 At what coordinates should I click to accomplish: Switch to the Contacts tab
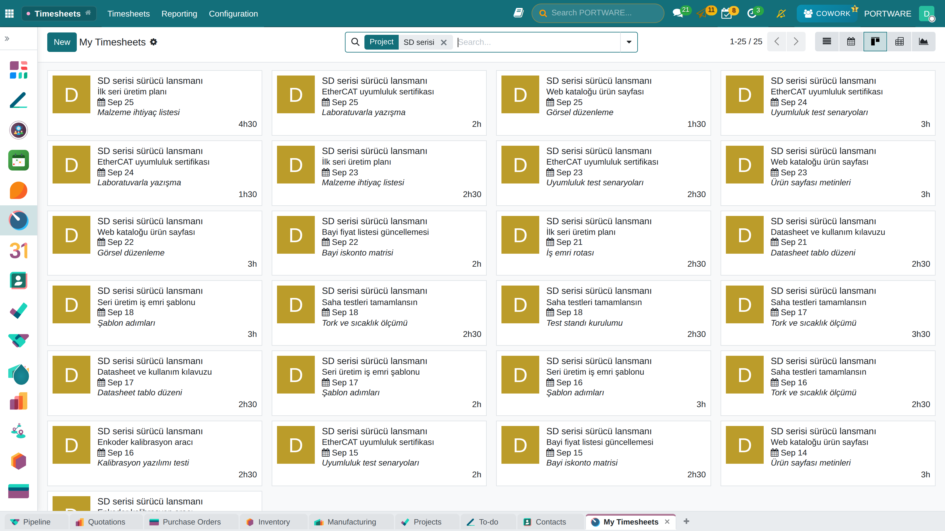click(551, 522)
